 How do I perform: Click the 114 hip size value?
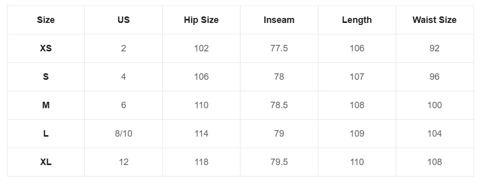[x=202, y=133]
